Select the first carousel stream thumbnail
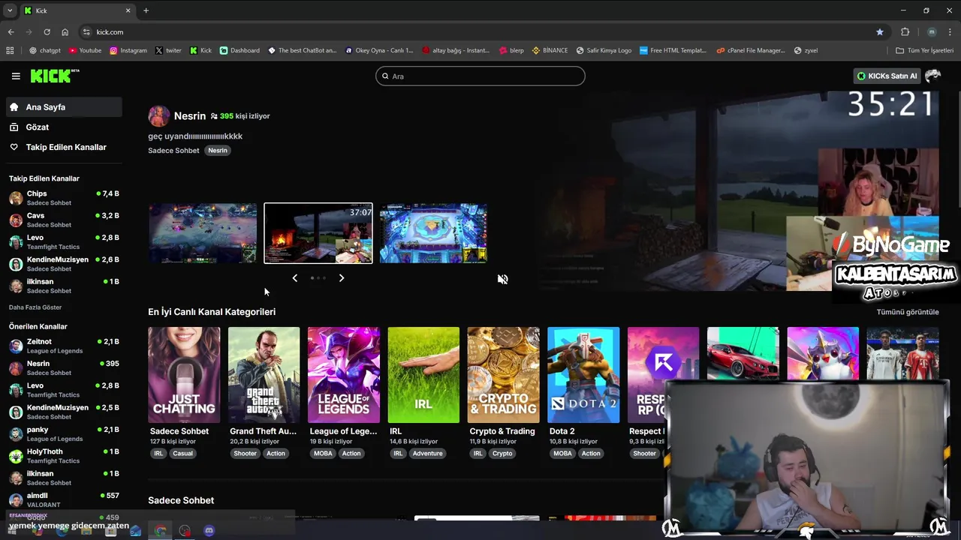This screenshot has height=540, width=961. click(203, 233)
